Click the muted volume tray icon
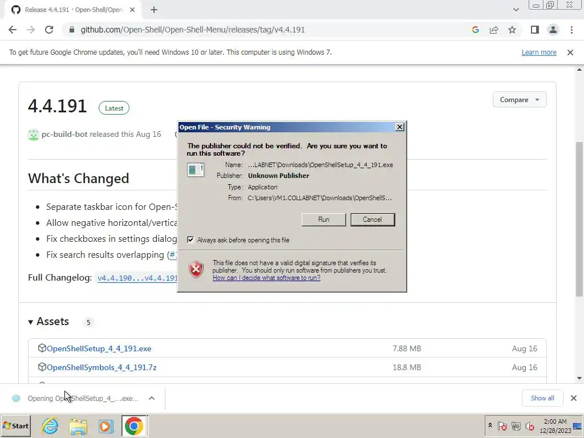The image size is (584, 438). pyautogui.click(x=529, y=425)
